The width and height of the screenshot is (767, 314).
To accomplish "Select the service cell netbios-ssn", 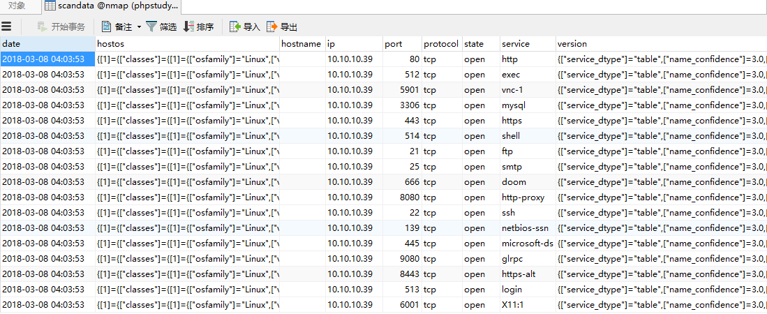I will (527, 228).
